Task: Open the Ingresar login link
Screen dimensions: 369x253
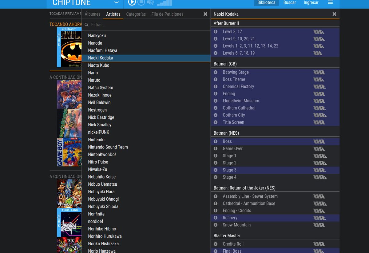Action: 311,2
